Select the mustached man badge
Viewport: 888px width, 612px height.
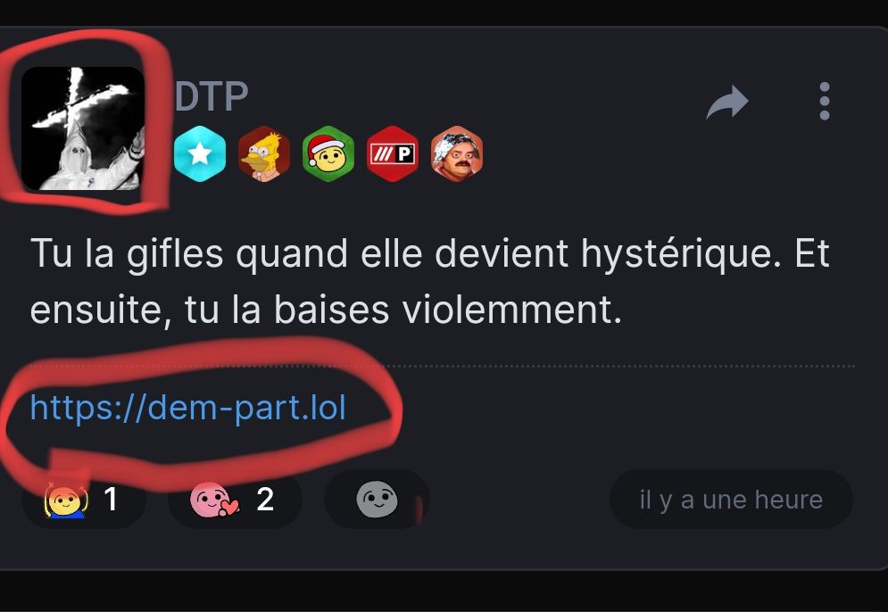point(457,154)
